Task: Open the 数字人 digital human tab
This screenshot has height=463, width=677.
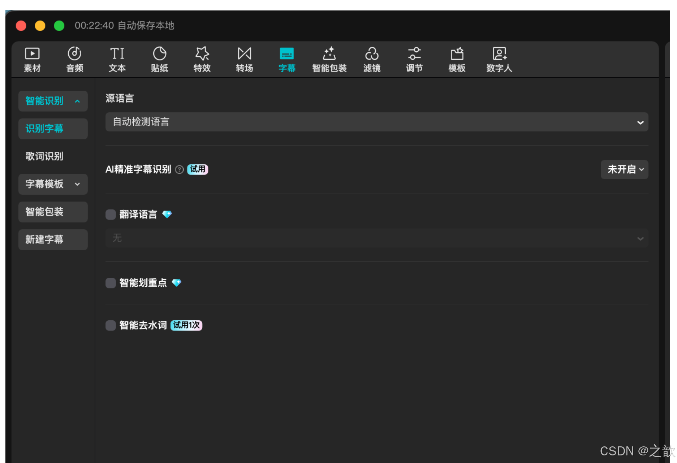Action: point(499,60)
